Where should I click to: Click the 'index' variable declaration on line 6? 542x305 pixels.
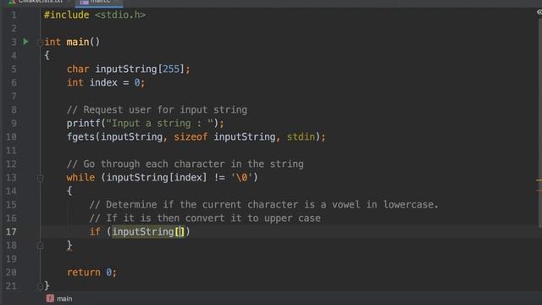click(103, 83)
